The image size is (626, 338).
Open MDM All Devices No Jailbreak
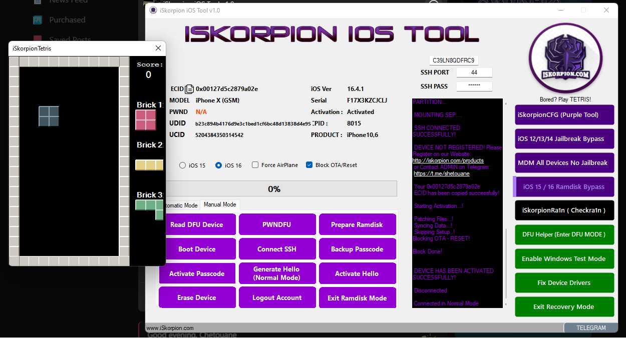click(x=564, y=162)
